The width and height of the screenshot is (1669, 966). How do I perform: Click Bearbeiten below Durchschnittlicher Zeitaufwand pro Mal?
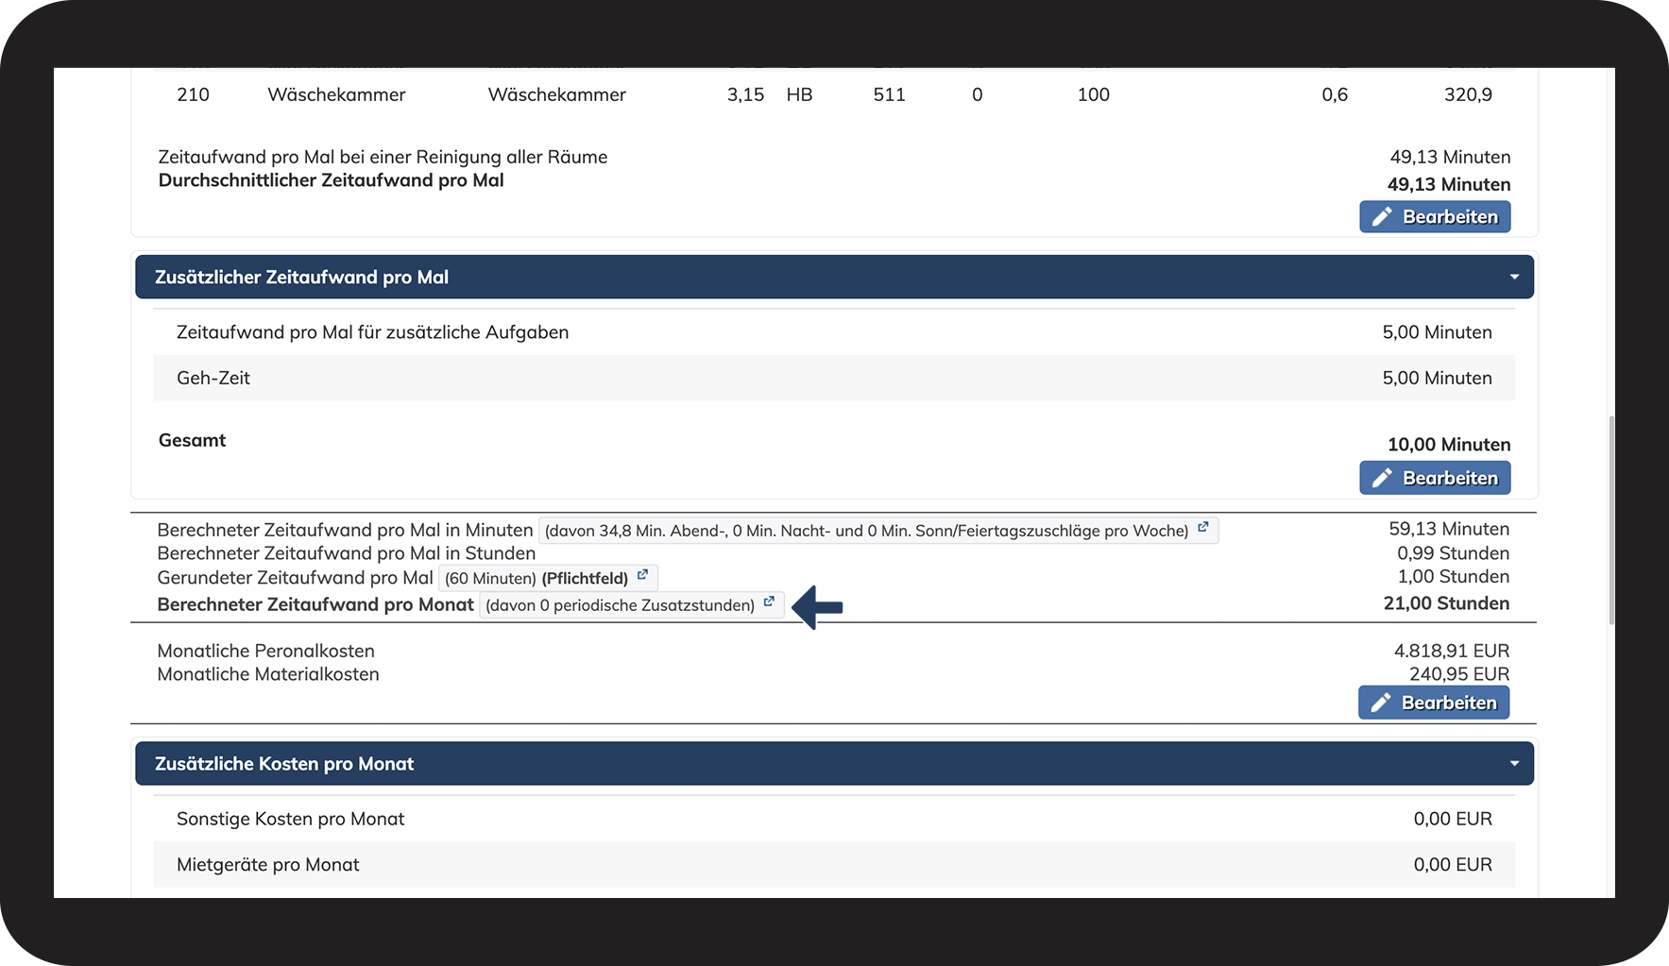point(1435,216)
